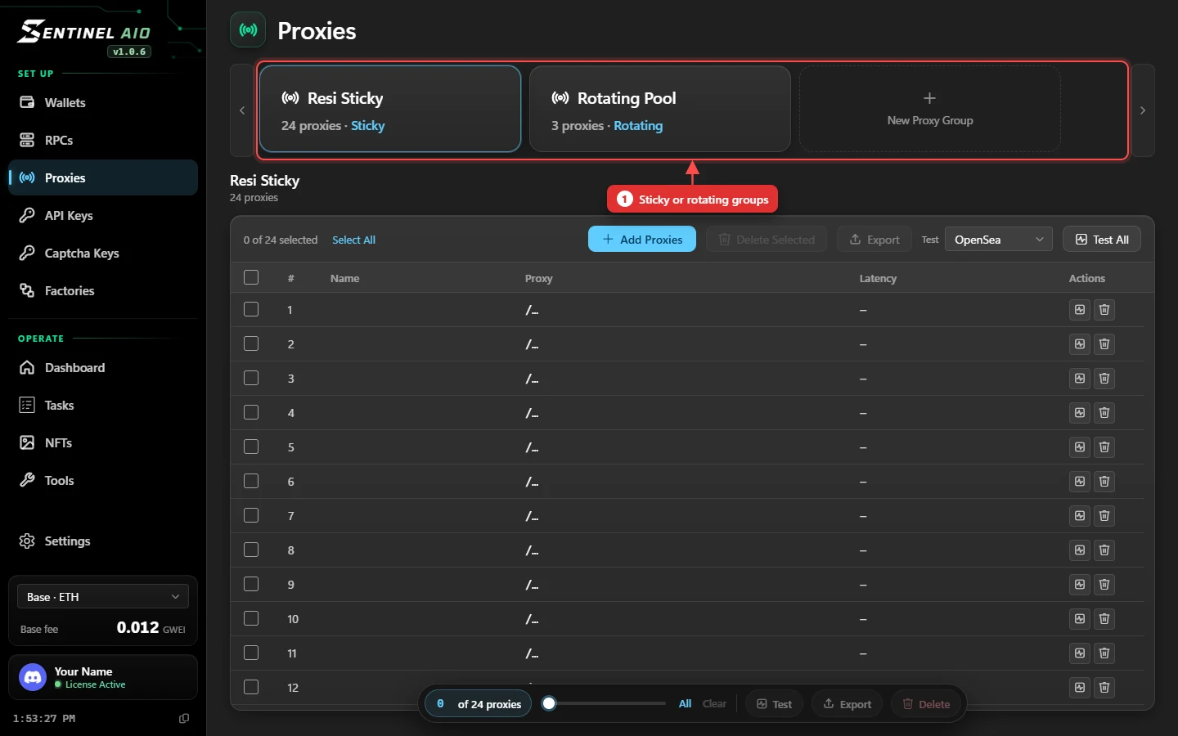Toggle the select-all header checkbox
The width and height of the screenshot is (1178, 736).
[251, 277]
